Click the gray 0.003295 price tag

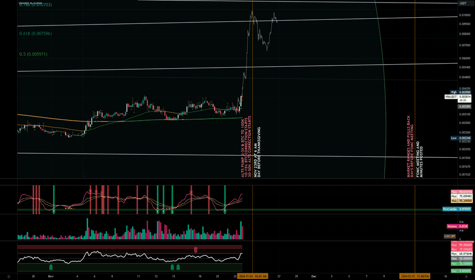tap(464, 106)
